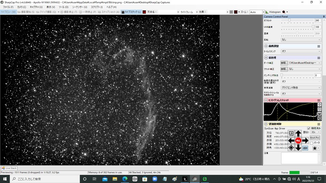Open the 前処理 section hamburger menu
The image size is (326, 183).
[318, 58]
